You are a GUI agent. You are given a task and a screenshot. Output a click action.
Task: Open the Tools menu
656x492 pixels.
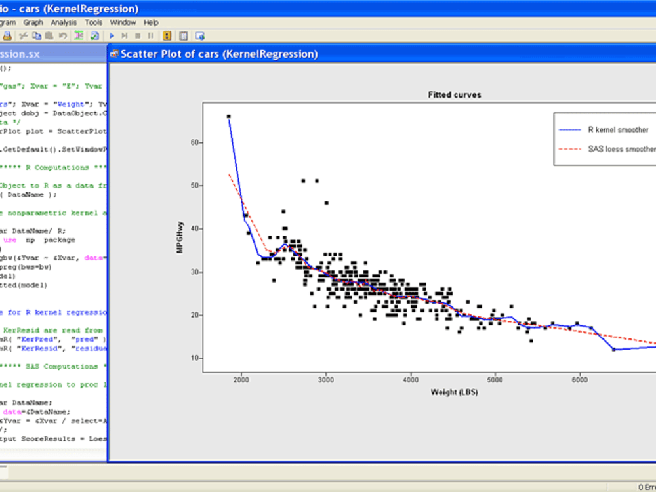pyautogui.click(x=92, y=22)
